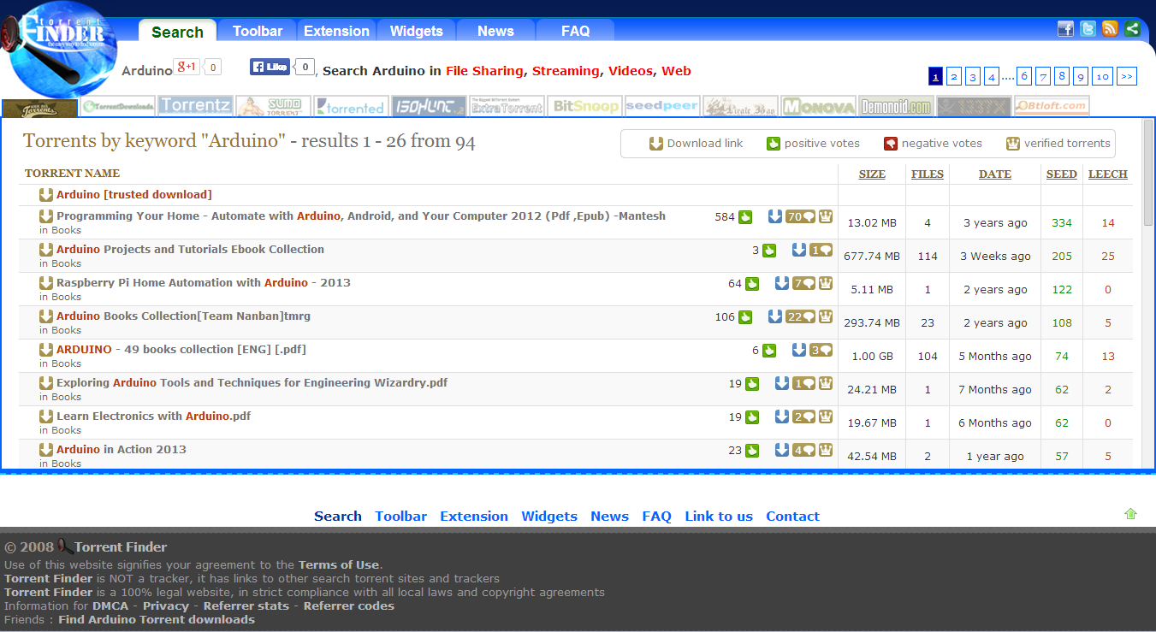Image resolution: width=1156 pixels, height=632 pixels.
Task: Switch to the isoHunt site tab
Action: pyautogui.click(x=430, y=106)
